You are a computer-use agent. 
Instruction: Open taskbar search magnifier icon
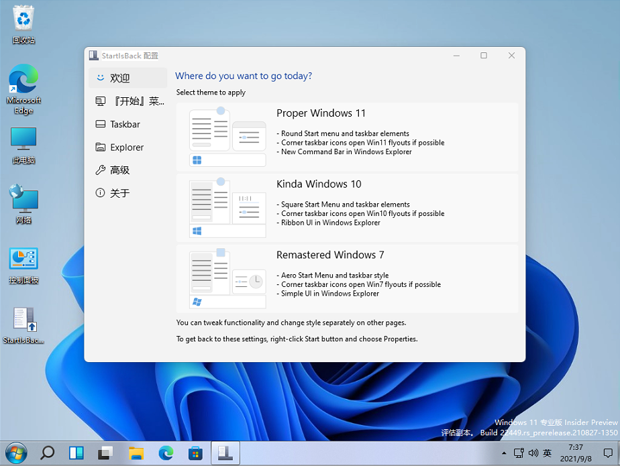[x=47, y=453]
